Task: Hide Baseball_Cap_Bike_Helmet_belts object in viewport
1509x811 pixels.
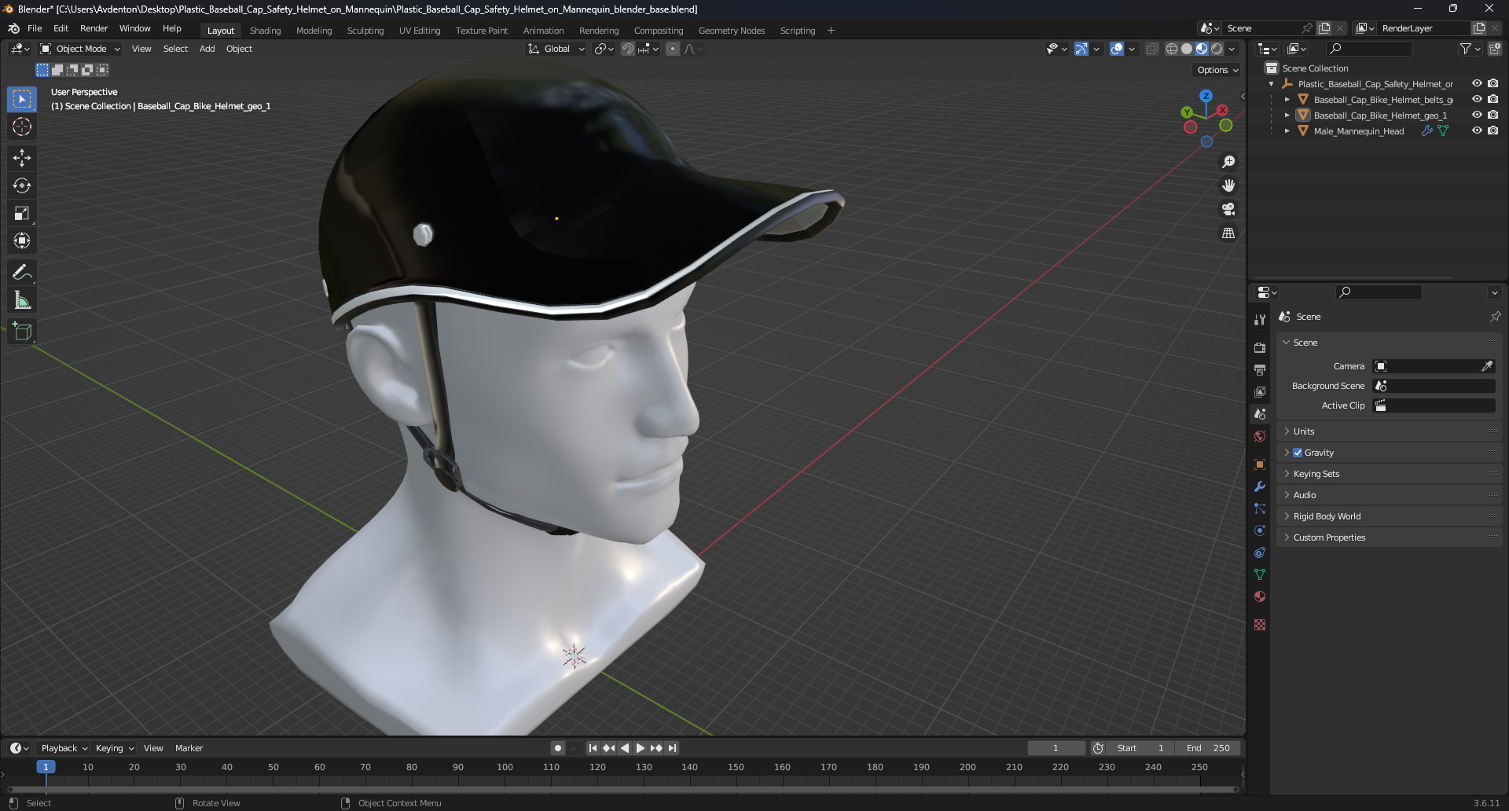Action: pos(1477,100)
